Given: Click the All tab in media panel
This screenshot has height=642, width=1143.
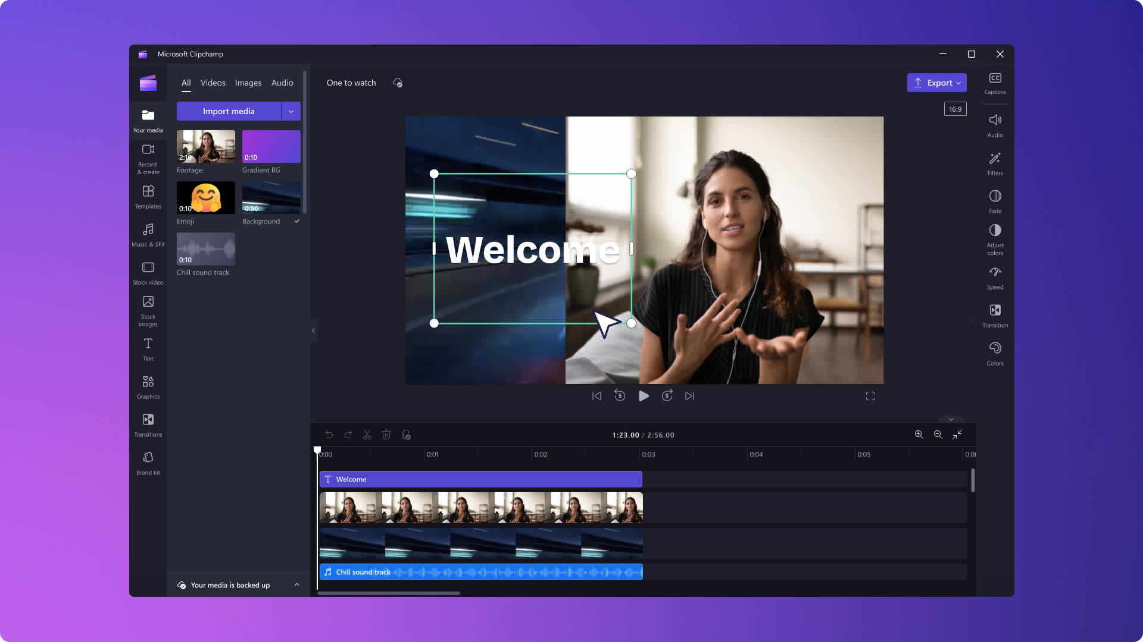Looking at the screenshot, I should [x=186, y=82].
